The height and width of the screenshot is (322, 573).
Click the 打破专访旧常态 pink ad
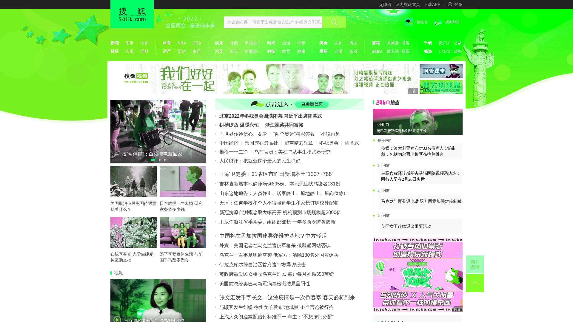coord(418,275)
